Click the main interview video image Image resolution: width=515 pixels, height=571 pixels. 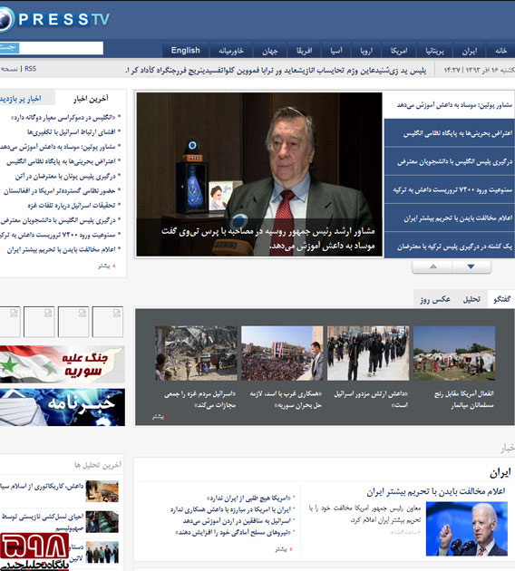[x=259, y=174]
